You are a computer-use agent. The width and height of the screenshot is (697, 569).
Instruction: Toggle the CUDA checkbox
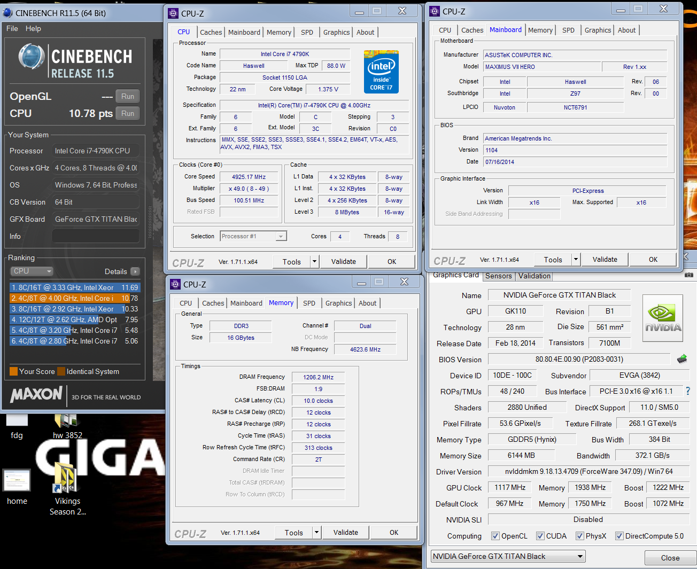coord(540,536)
